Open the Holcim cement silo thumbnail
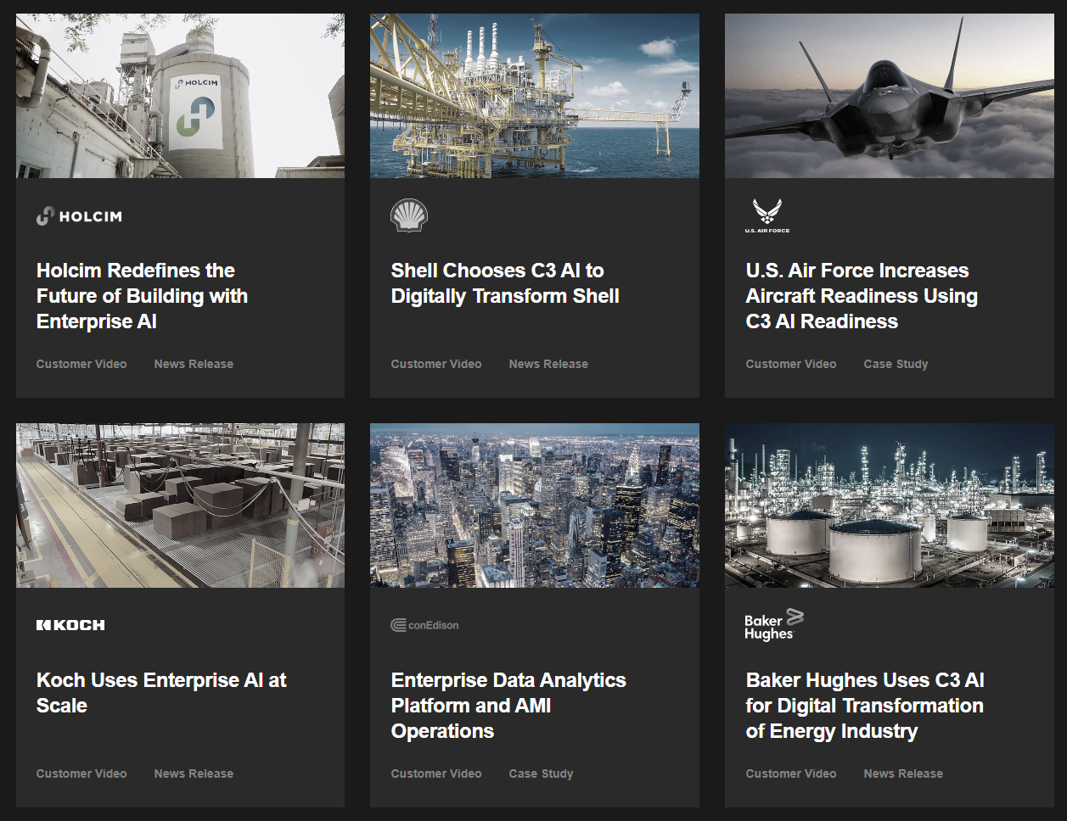 (180, 96)
